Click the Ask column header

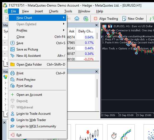click(71, 31)
